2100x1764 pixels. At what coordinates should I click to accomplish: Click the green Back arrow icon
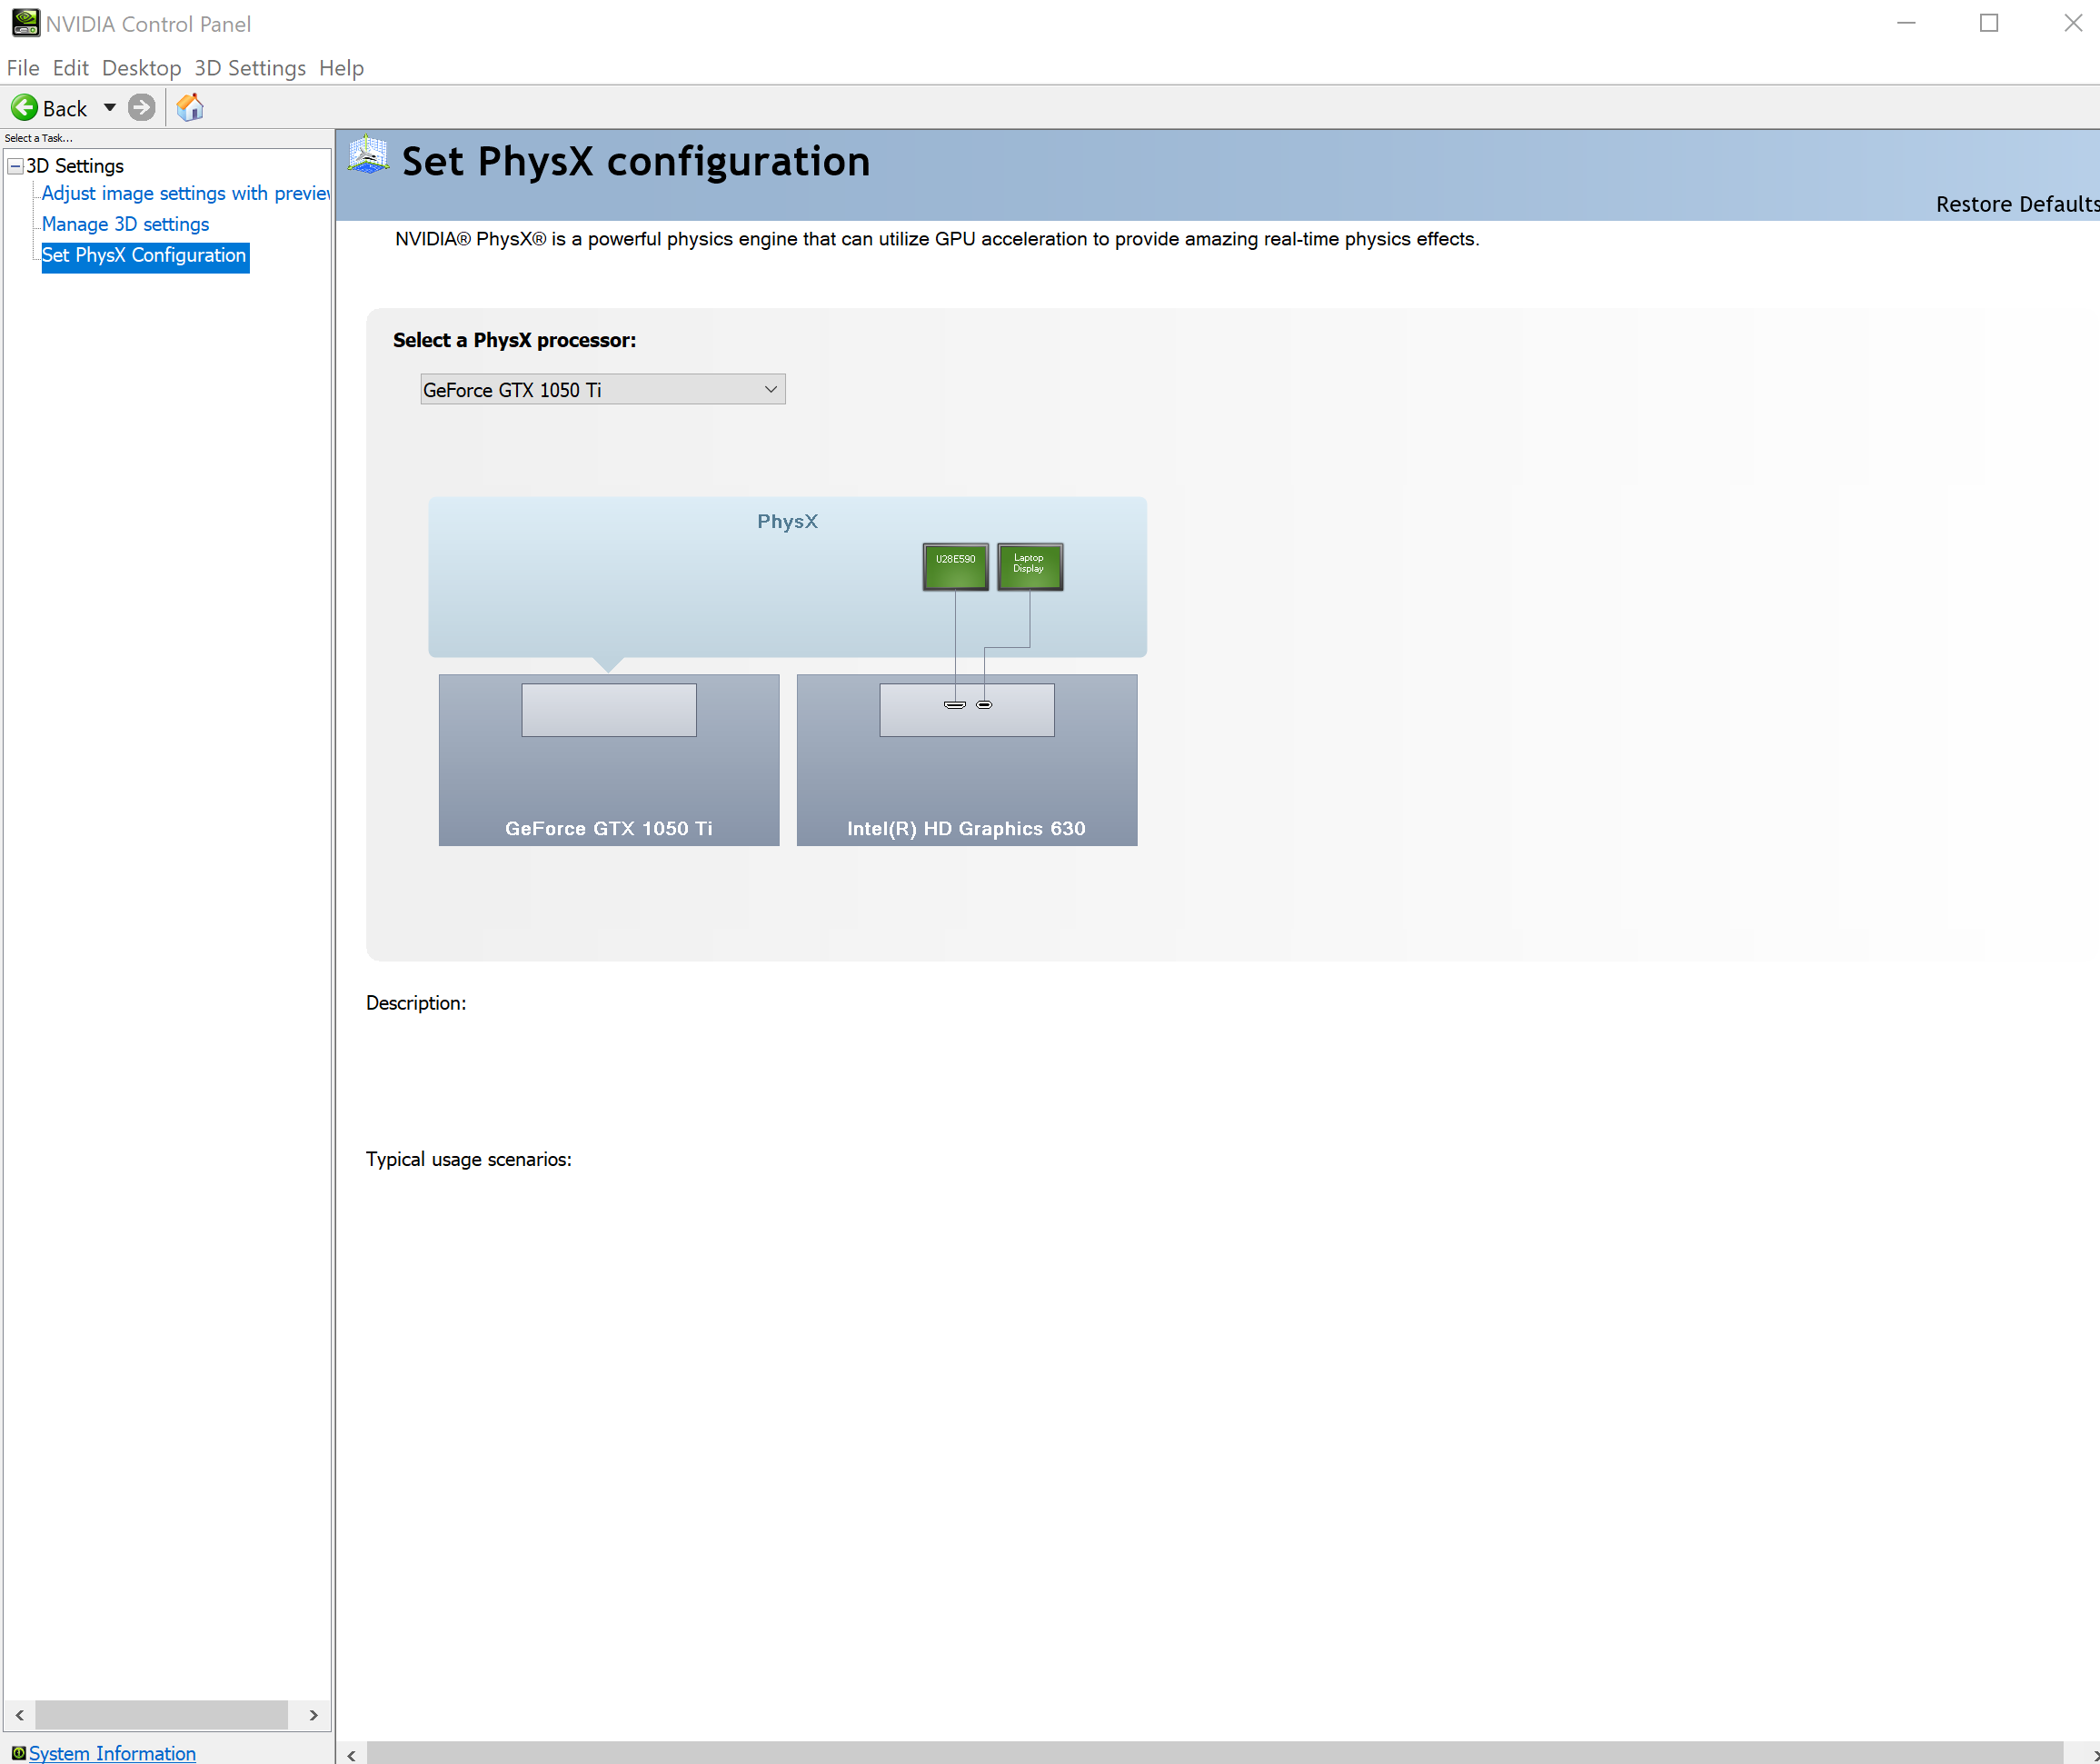pos(24,108)
